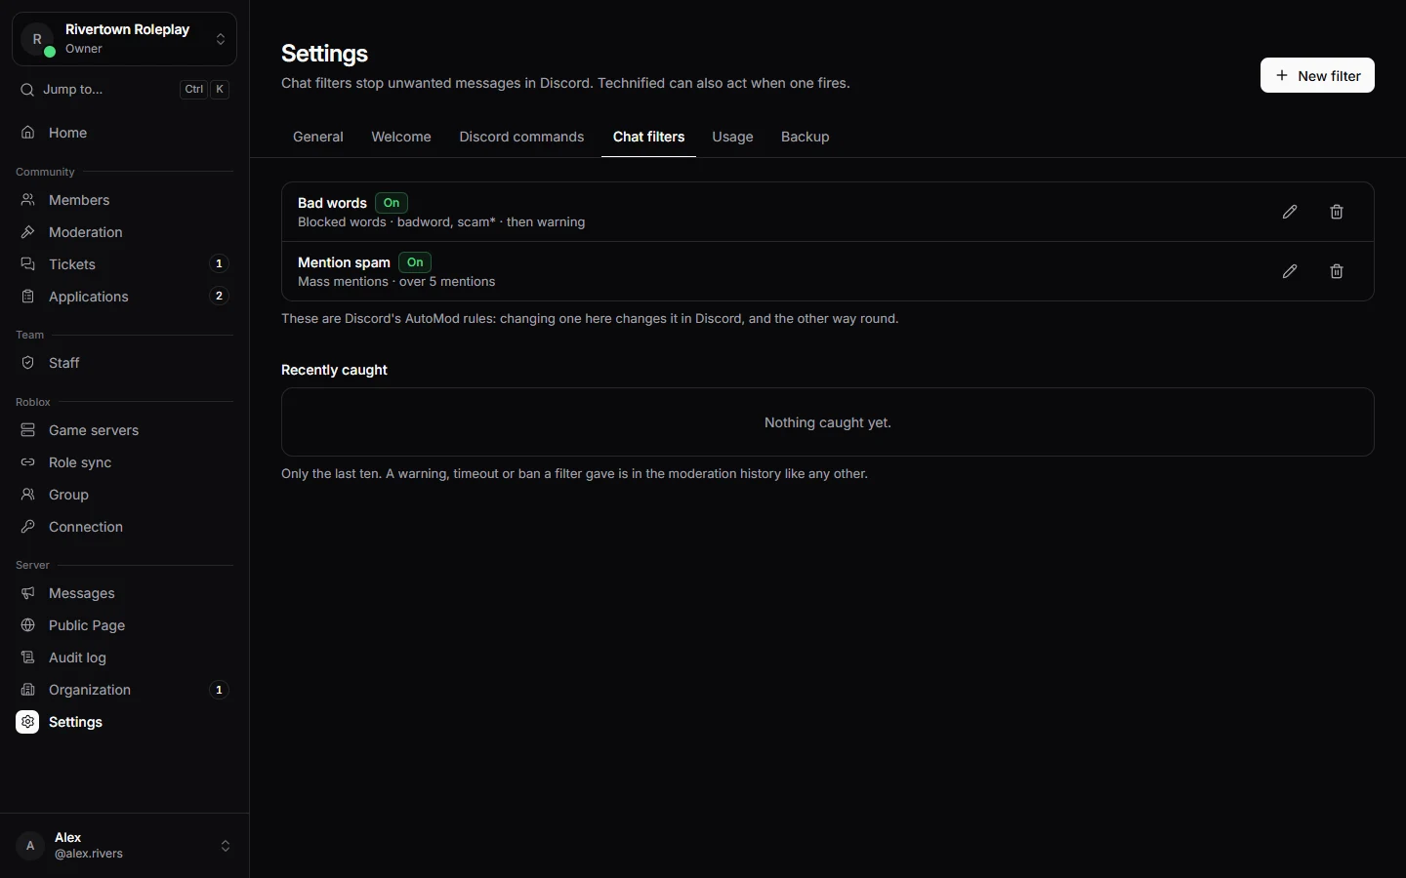This screenshot has width=1406, height=878.
Task: Click the On badge beside Mention spam
Action: [x=415, y=262]
